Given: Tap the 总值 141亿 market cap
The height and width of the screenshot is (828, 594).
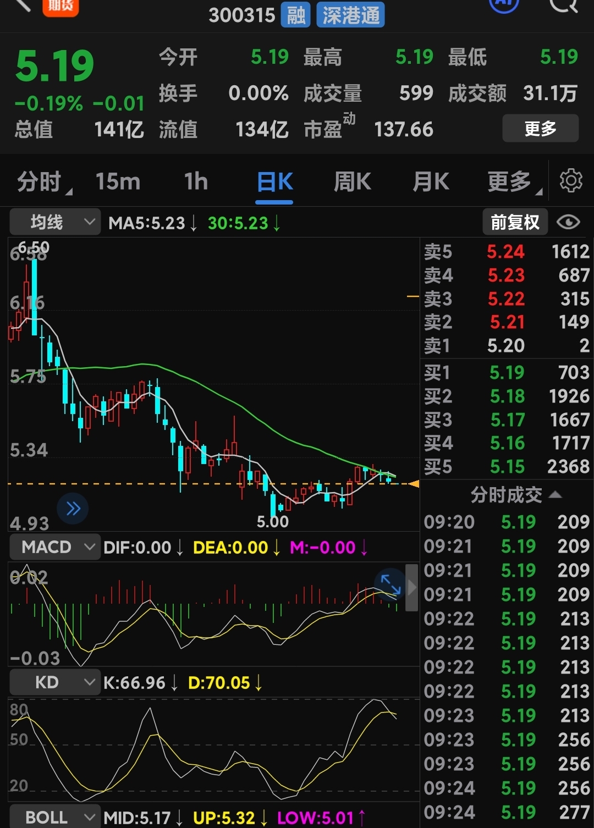Looking at the screenshot, I should [x=79, y=129].
